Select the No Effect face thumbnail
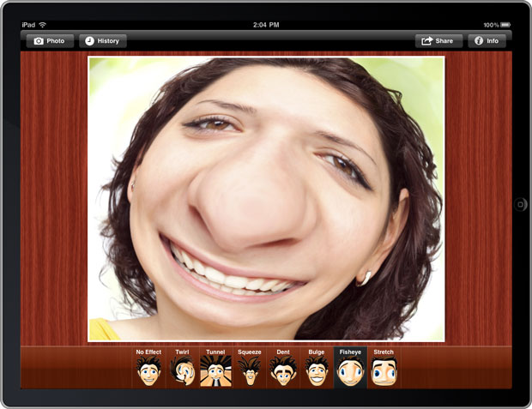This screenshot has width=532, height=409. tap(148, 372)
